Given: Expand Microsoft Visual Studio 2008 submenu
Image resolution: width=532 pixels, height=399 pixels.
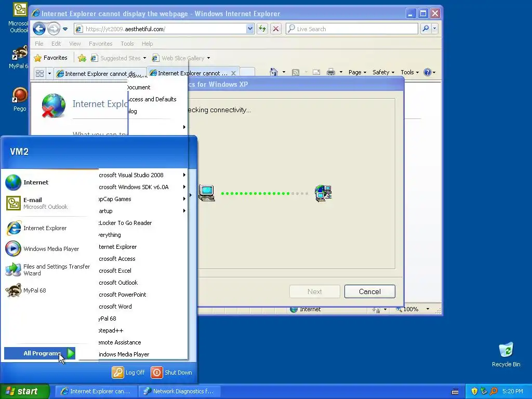Looking at the screenshot, I should tap(142, 175).
